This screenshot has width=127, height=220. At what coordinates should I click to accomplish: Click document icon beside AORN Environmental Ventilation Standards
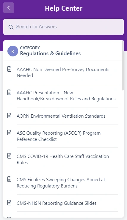point(10,116)
